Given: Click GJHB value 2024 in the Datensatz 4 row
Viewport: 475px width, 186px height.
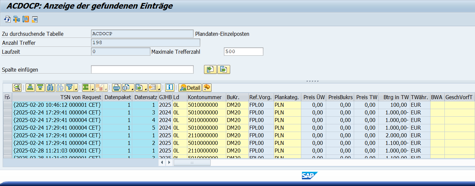Looking at the screenshot, I should [165, 120].
